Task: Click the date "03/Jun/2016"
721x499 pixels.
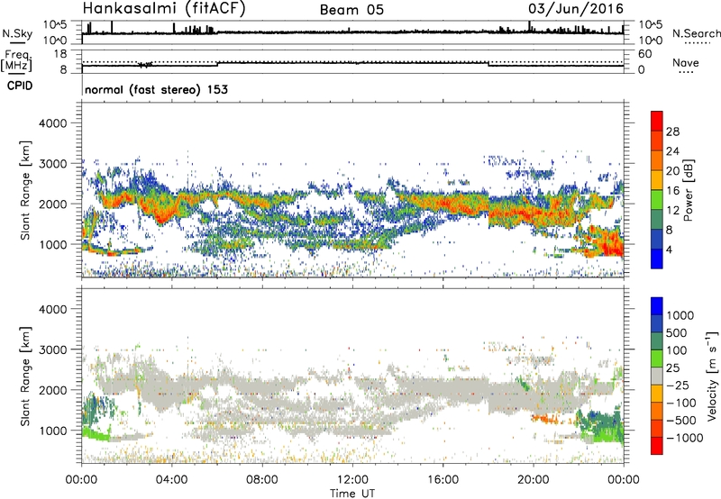Action: 576,8
